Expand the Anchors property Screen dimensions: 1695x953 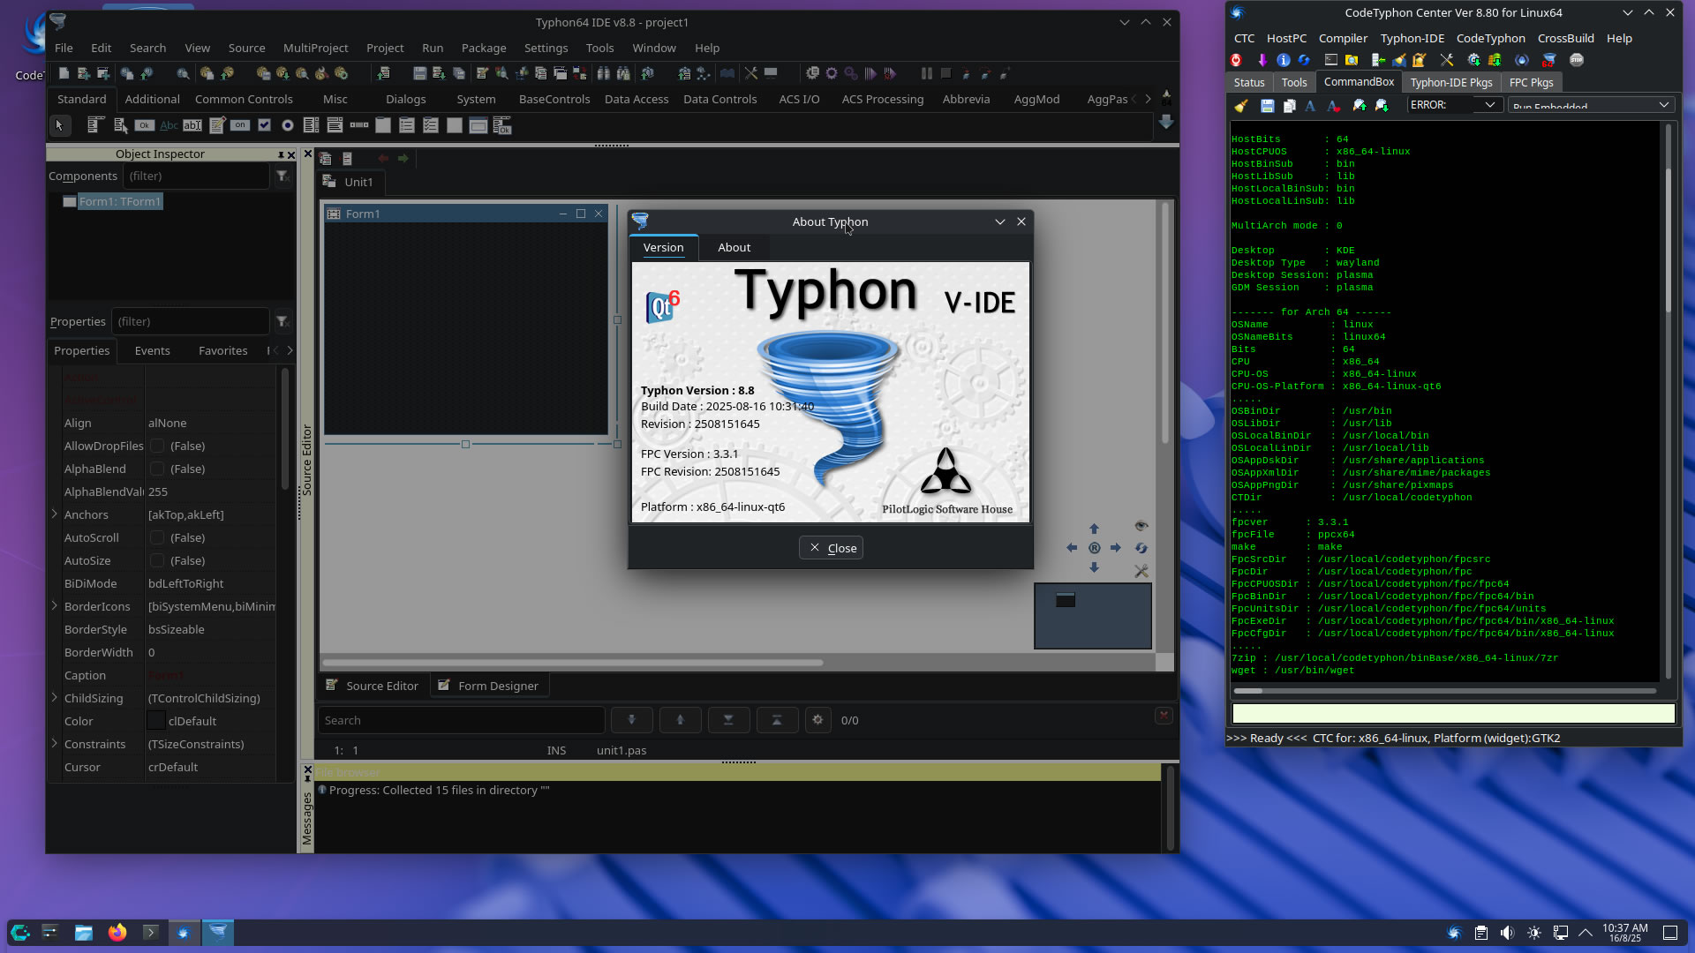tap(55, 514)
